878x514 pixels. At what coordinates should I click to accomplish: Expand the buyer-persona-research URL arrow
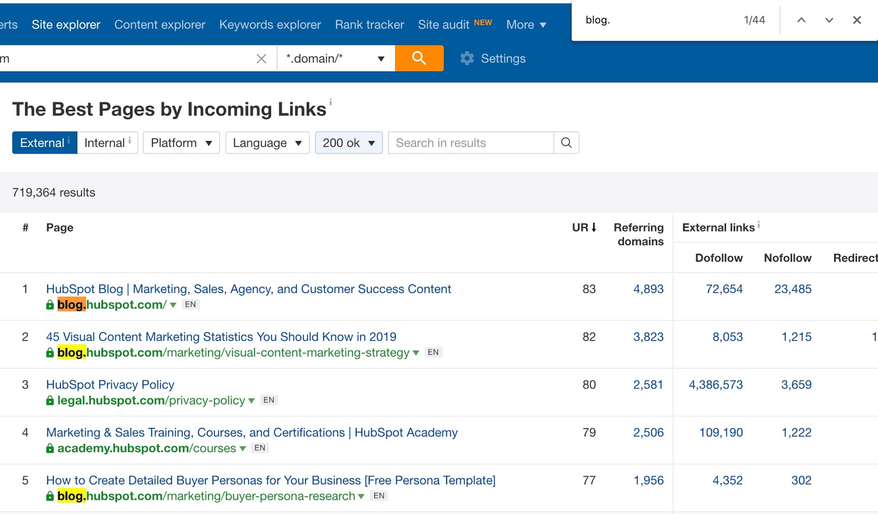pyautogui.click(x=361, y=496)
